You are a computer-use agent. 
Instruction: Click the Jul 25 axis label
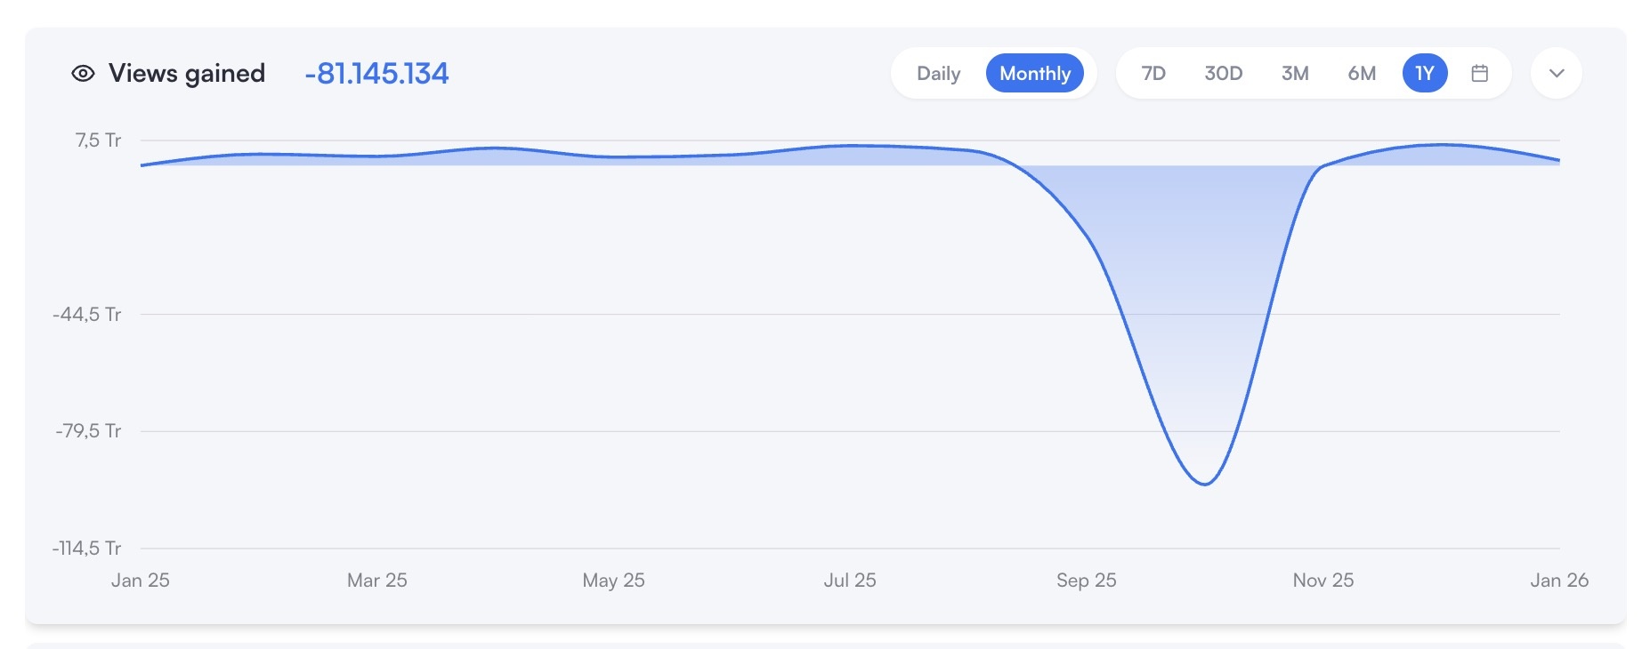pyautogui.click(x=850, y=581)
